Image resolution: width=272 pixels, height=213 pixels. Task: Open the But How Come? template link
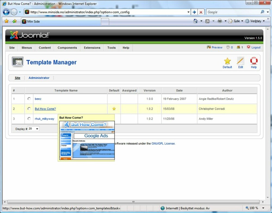click(45, 109)
